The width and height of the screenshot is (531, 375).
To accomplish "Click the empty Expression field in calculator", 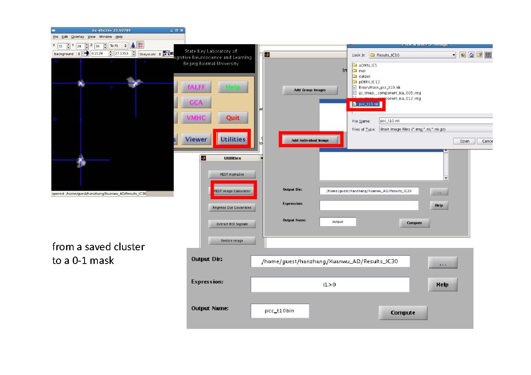I will click(369, 205).
